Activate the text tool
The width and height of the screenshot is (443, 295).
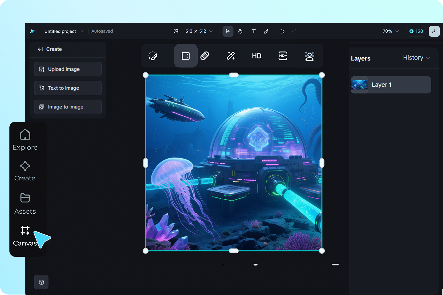(x=253, y=31)
